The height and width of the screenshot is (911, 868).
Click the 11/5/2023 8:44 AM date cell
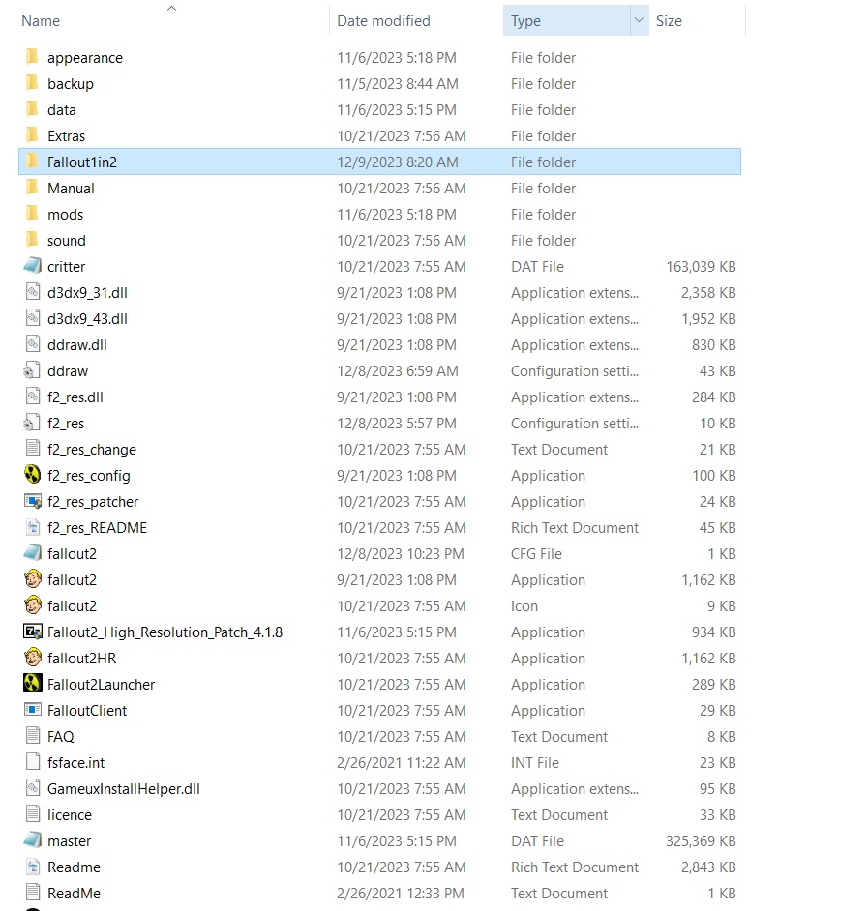pyautogui.click(x=398, y=83)
